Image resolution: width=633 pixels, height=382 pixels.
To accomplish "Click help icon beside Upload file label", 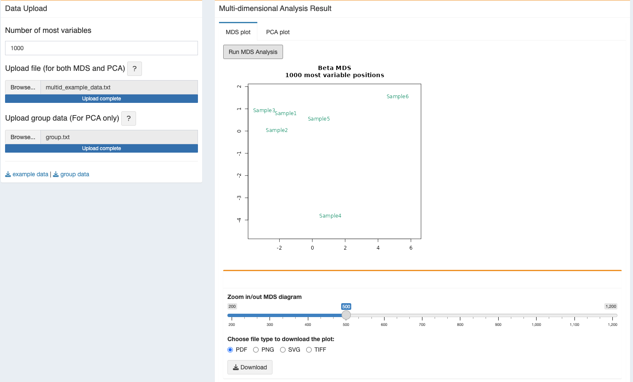I will 134,69.
